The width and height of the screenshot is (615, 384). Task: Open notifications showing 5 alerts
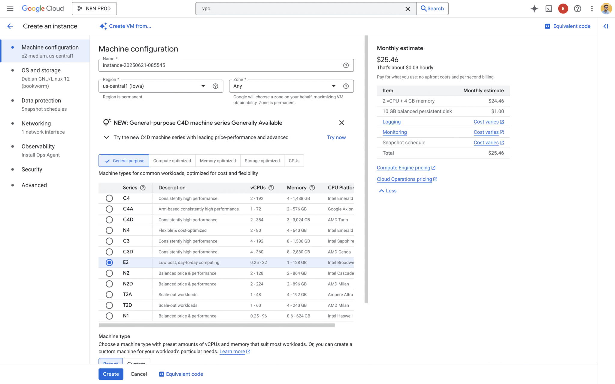[x=563, y=9]
